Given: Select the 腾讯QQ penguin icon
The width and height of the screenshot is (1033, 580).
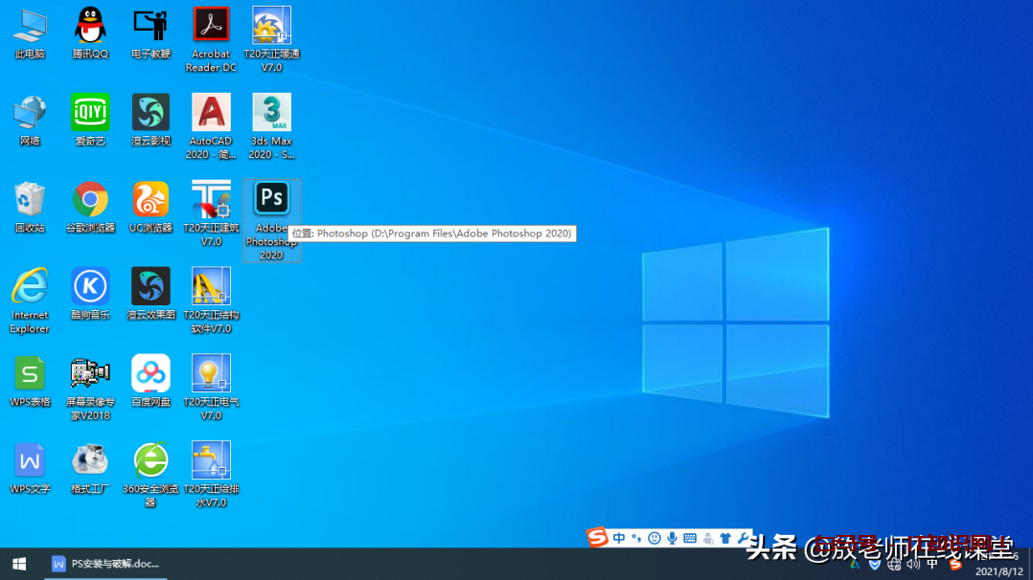Looking at the screenshot, I should (x=90, y=26).
